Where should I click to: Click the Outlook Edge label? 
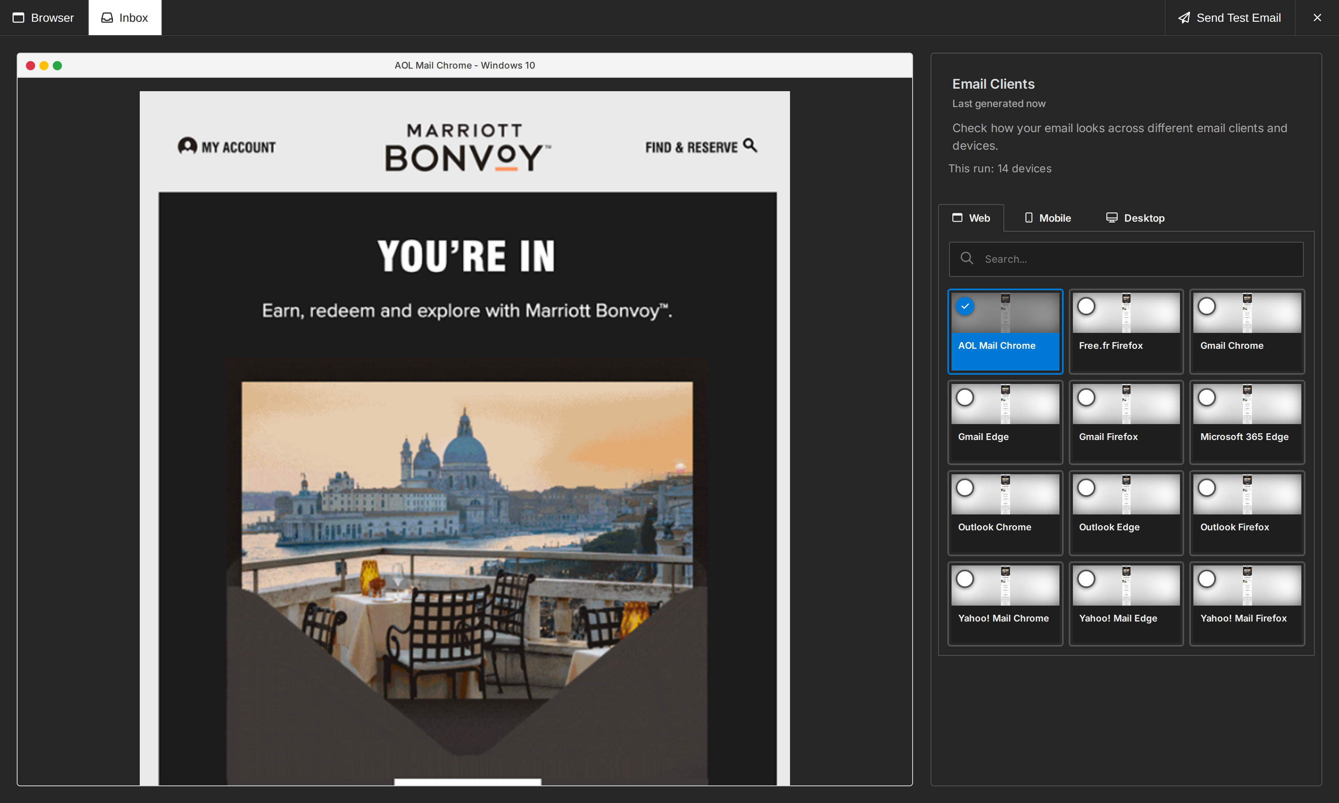click(x=1109, y=527)
